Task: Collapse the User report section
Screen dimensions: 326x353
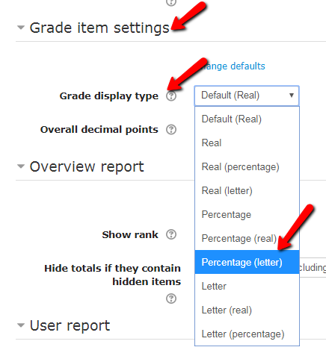Action: coord(21,325)
